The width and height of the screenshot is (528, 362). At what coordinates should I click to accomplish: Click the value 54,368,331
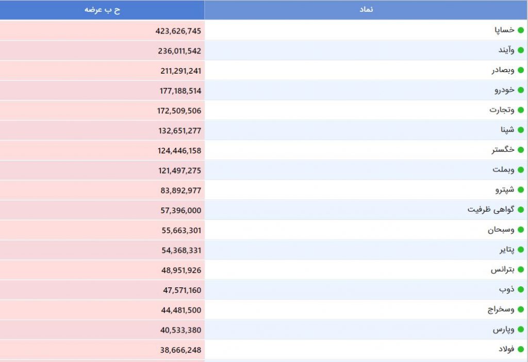point(181,250)
